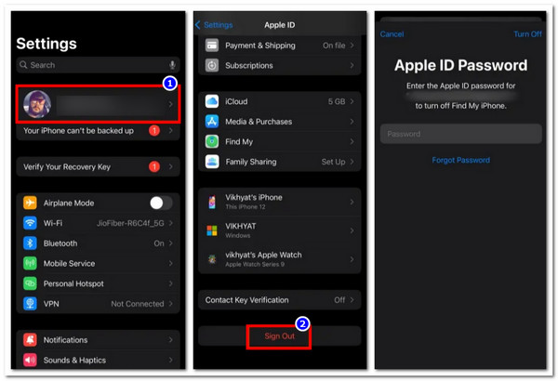558x381 pixels.
Task: Tap the On file payment status
Action: tap(334, 46)
